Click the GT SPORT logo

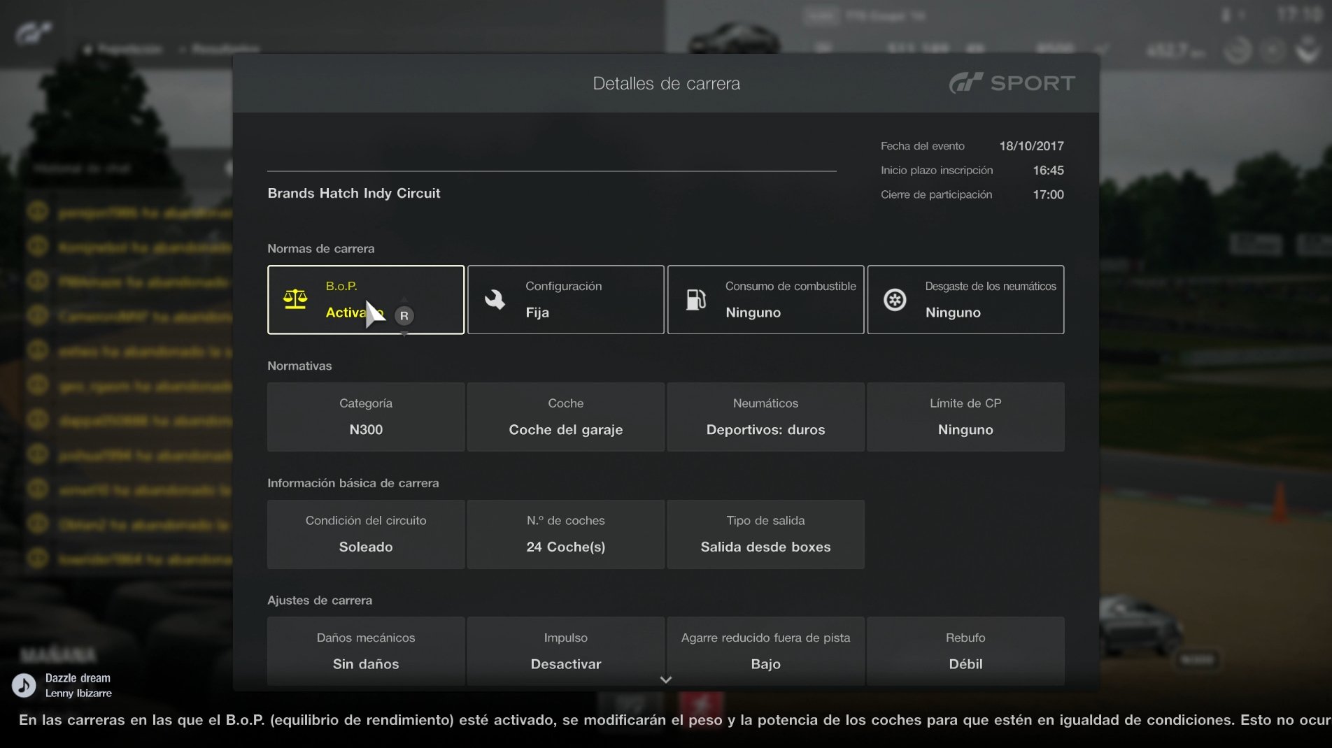point(1012,82)
